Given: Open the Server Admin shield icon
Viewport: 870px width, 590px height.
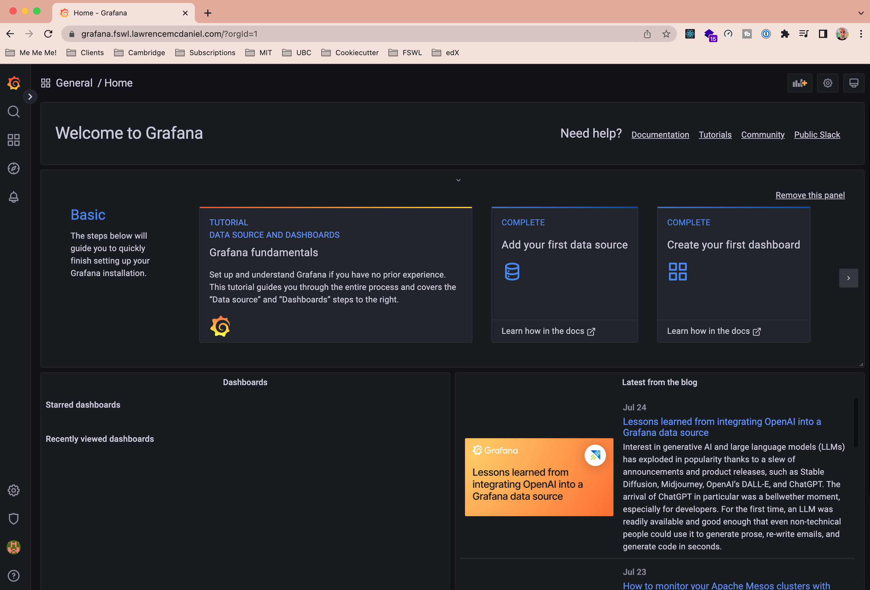Looking at the screenshot, I should (x=14, y=519).
